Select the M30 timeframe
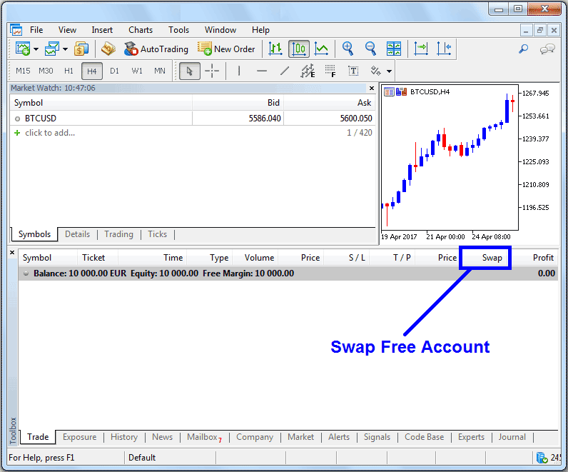 [46, 71]
